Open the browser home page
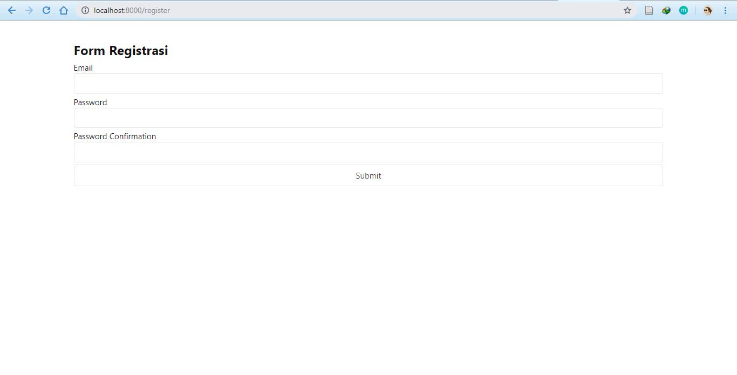 click(64, 10)
